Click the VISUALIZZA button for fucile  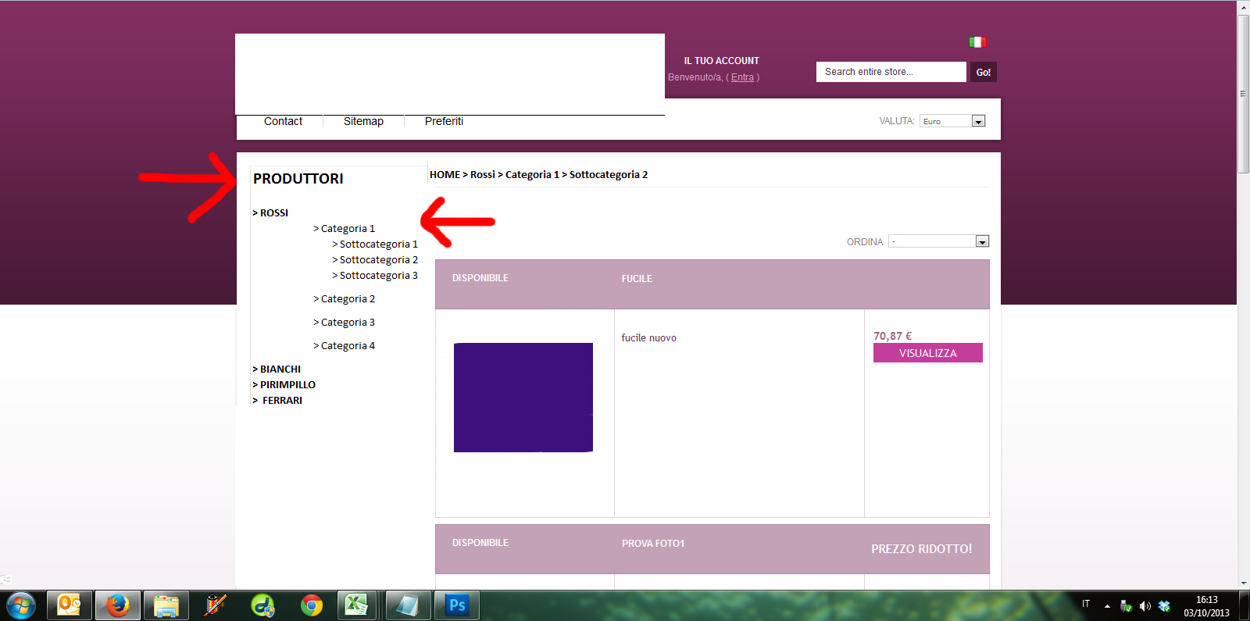point(928,353)
